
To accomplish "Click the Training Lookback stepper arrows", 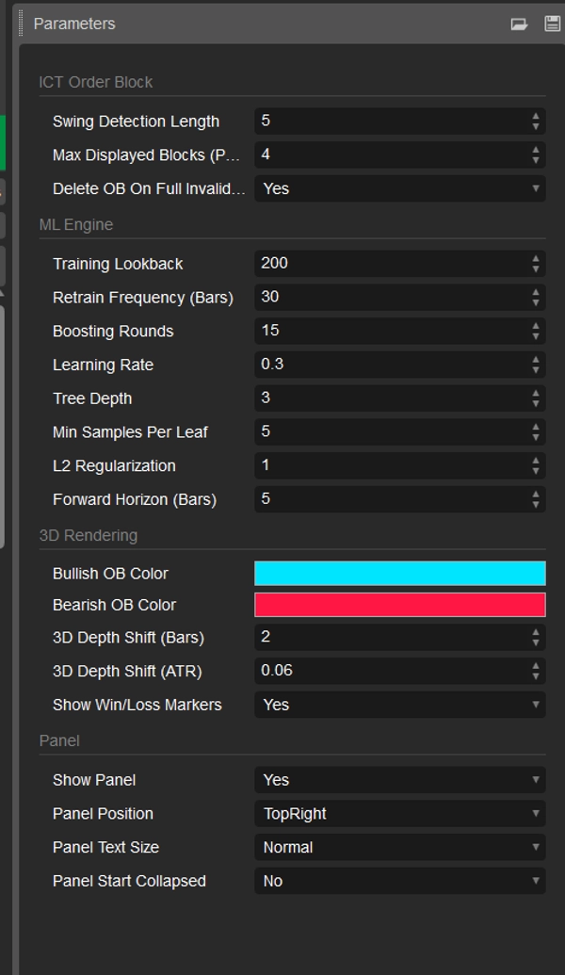I will 536,264.
